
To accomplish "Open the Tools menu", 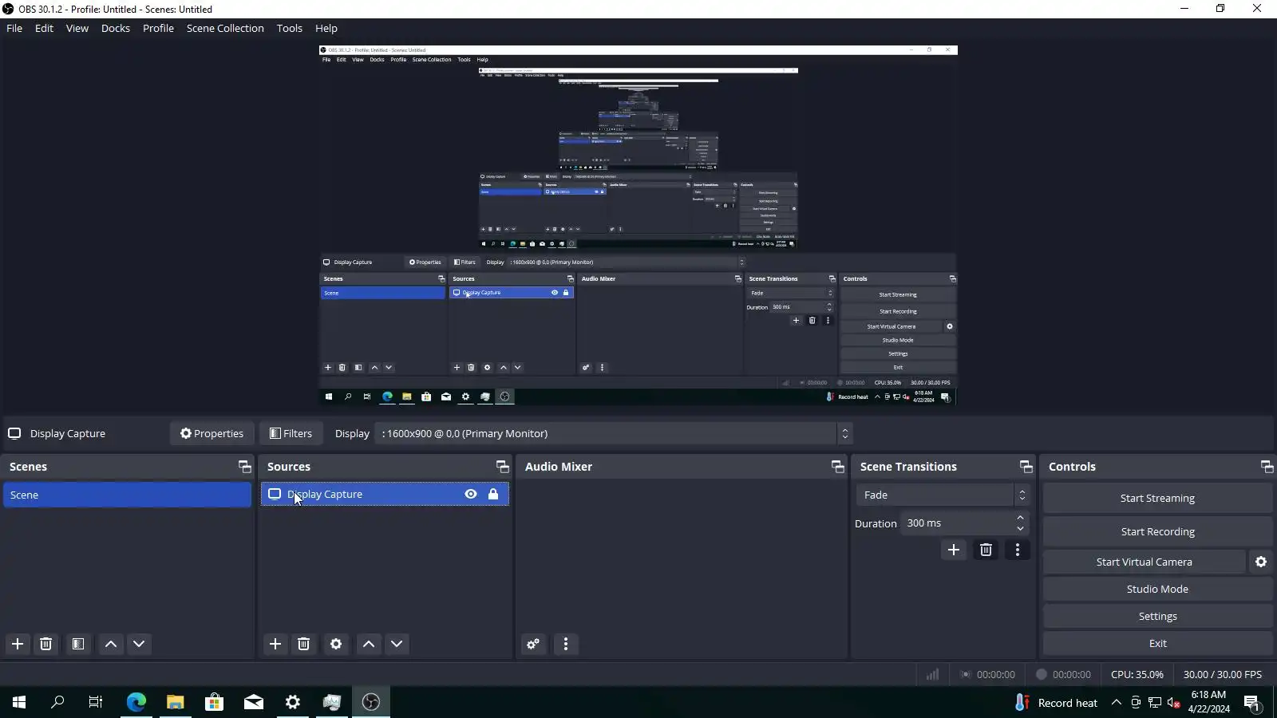I will coord(290,28).
